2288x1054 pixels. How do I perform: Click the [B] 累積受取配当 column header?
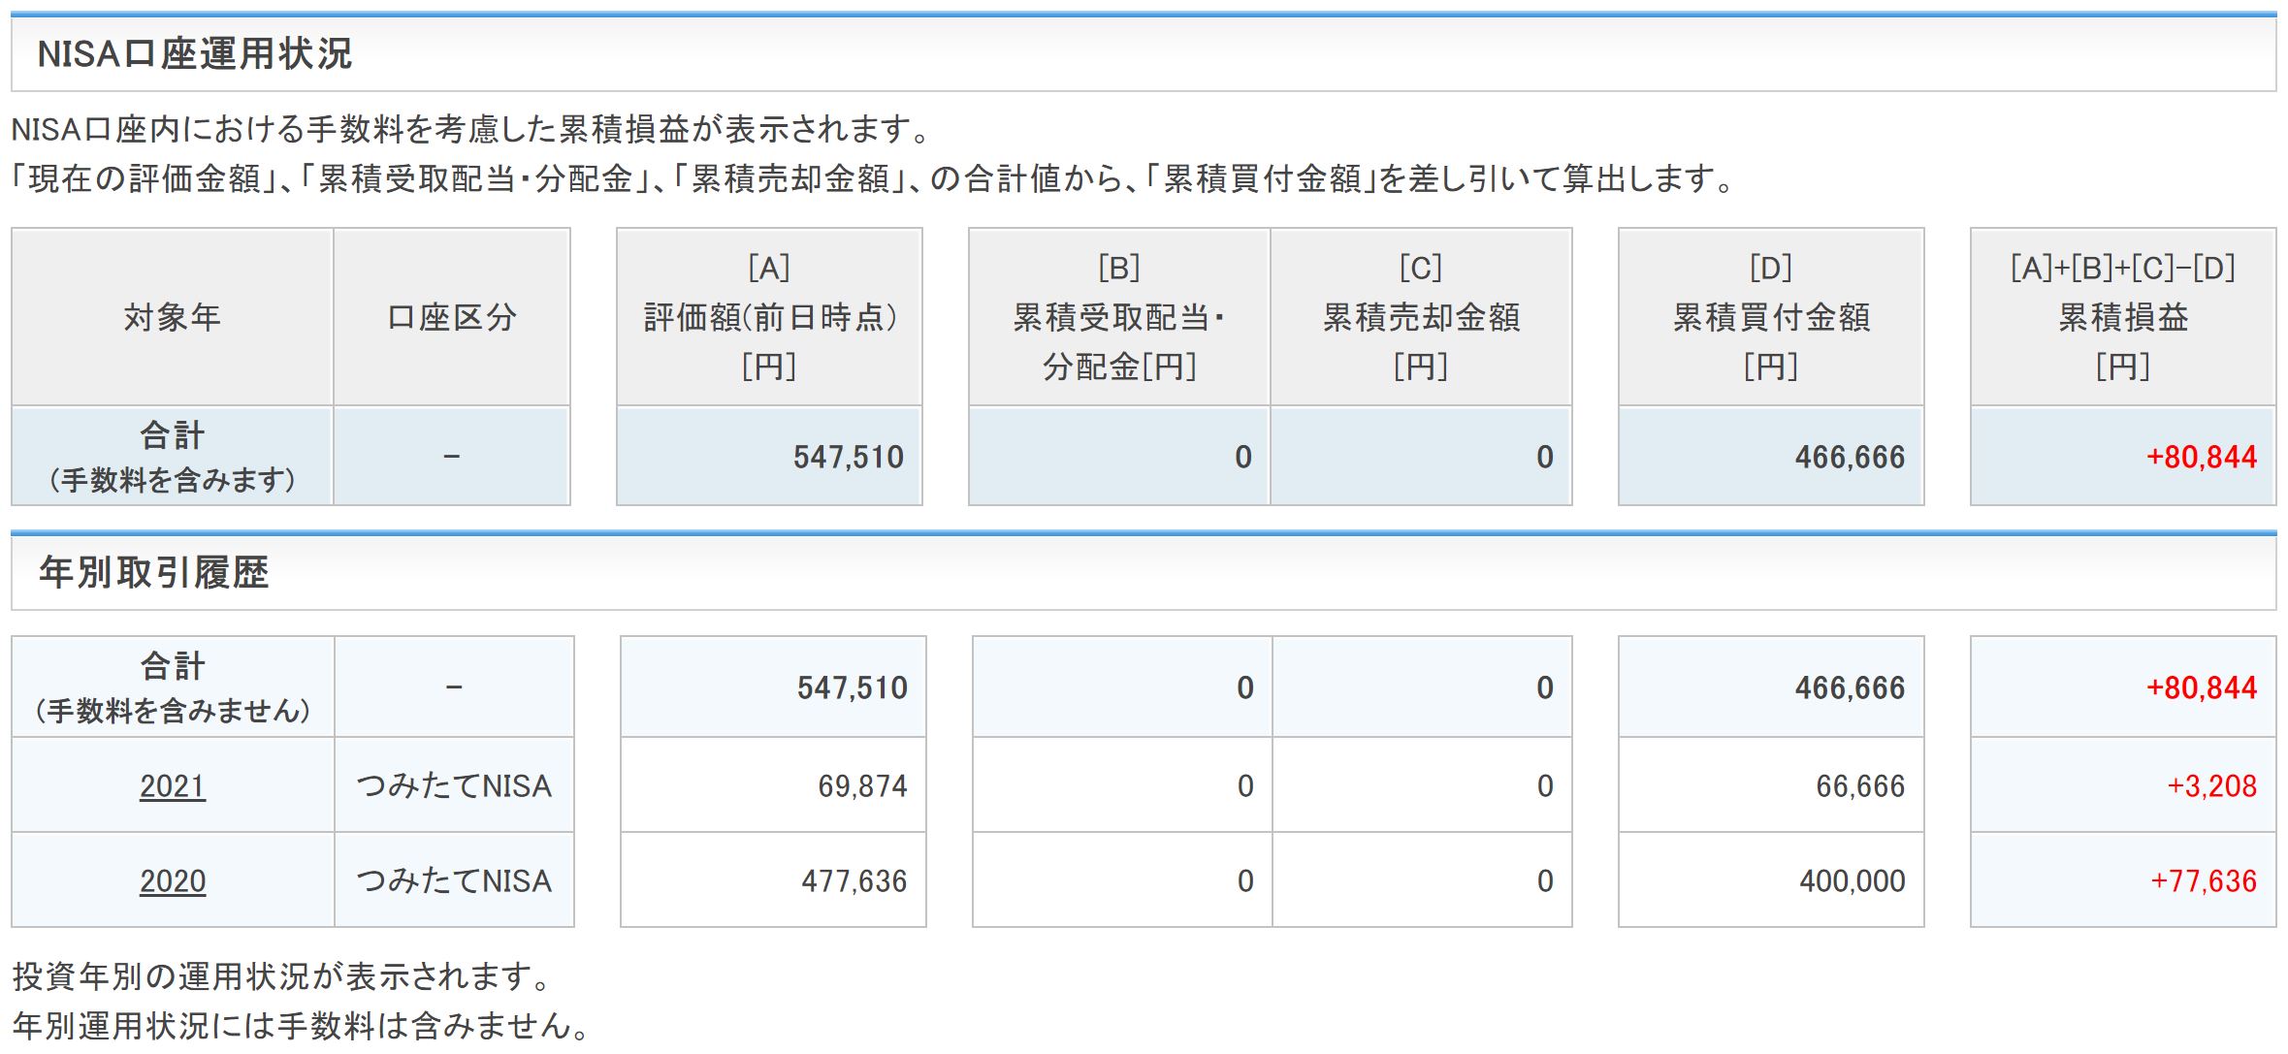pos(1118,317)
